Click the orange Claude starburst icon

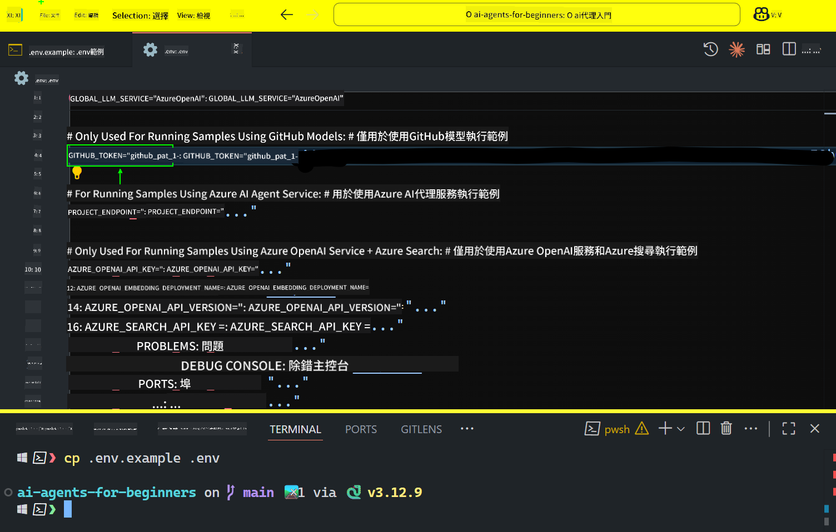click(x=737, y=49)
